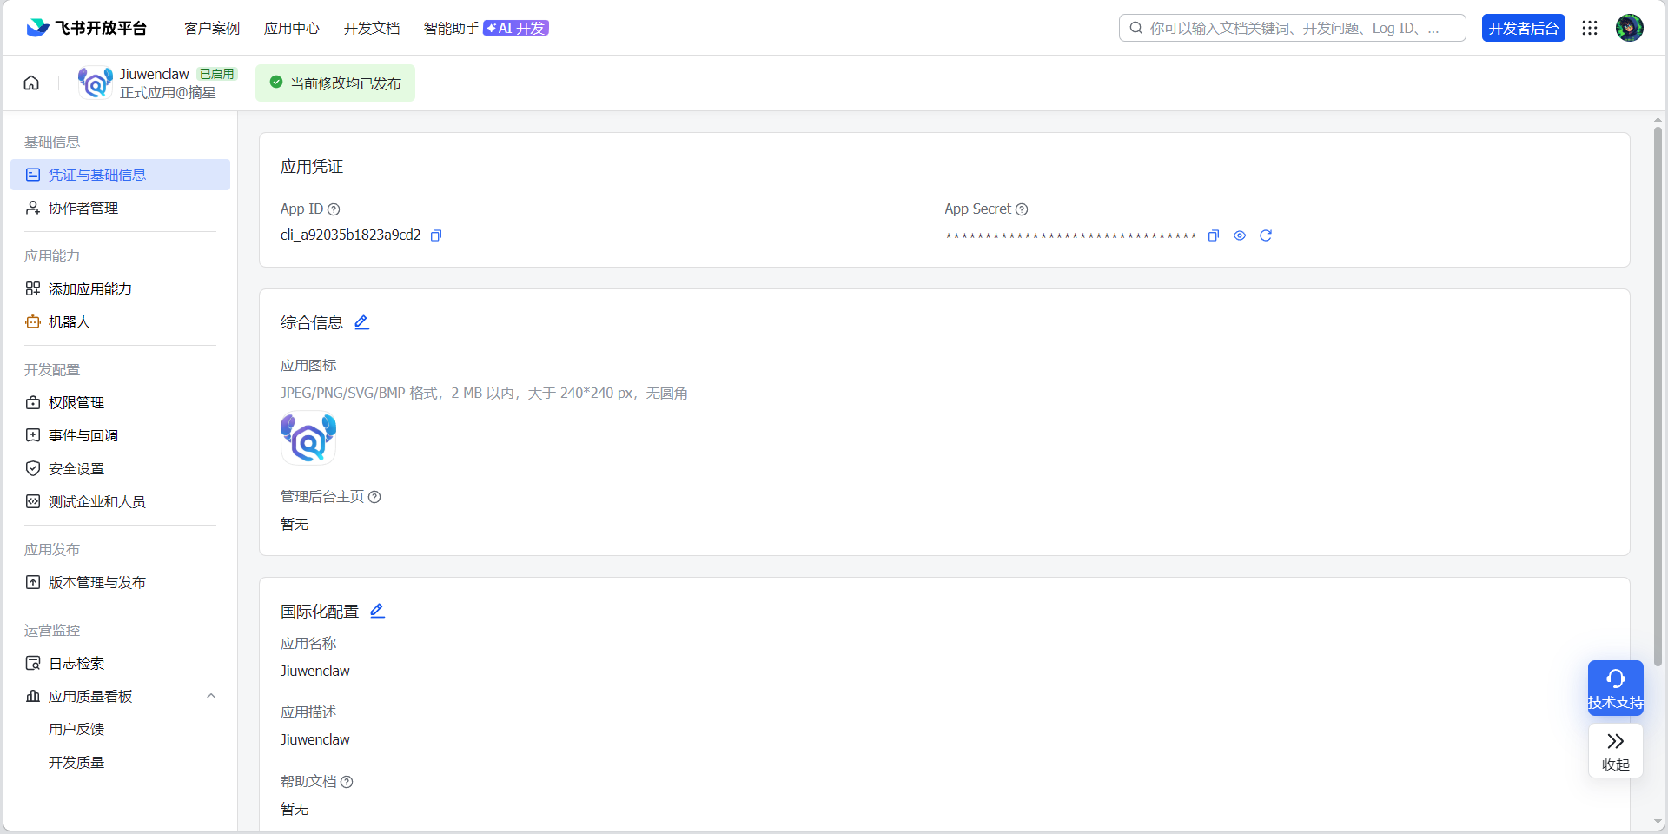This screenshot has width=1668, height=834.
Task: Open 应用质量看板 item
Action: click(x=120, y=696)
